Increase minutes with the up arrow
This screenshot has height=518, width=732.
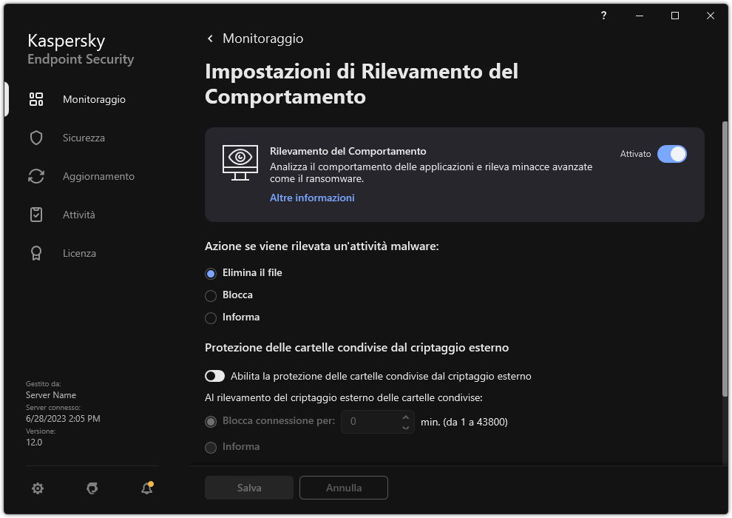[x=405, y=417]
